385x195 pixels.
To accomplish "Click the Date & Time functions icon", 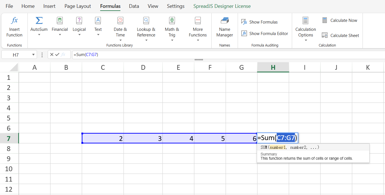I will coord(120,20).
